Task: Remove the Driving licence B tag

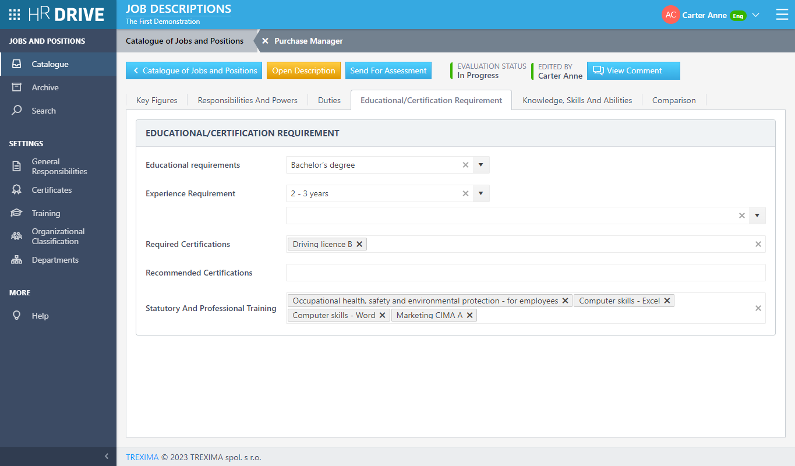Action: (359, 244)
